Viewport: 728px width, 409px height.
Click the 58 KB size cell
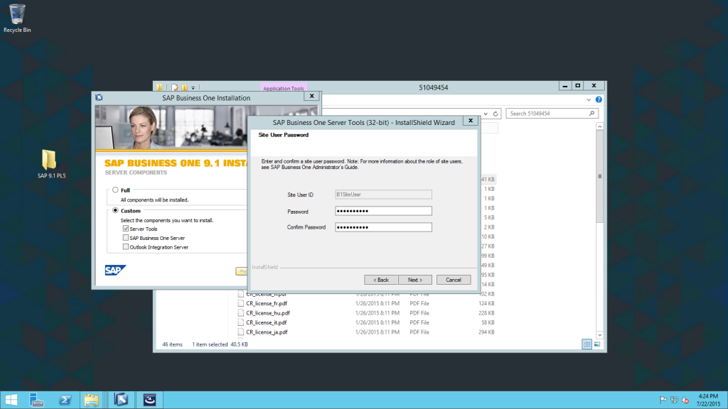[488, 322]
